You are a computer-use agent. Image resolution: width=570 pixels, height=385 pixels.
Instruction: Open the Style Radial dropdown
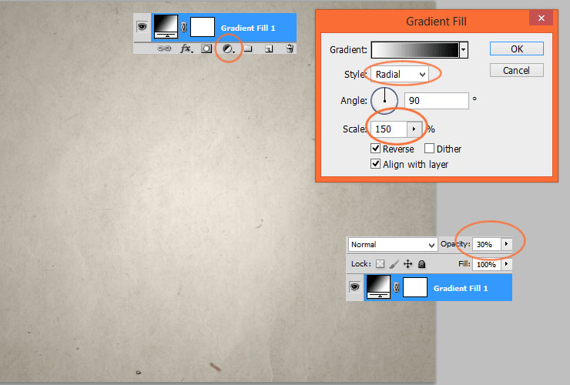(x=399, y=74)
